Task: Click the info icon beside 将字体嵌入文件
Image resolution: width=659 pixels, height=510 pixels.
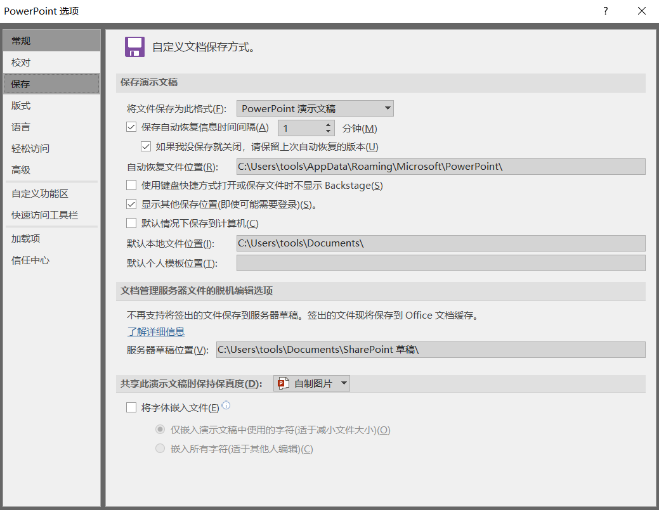Action: [x=226, y=405]
